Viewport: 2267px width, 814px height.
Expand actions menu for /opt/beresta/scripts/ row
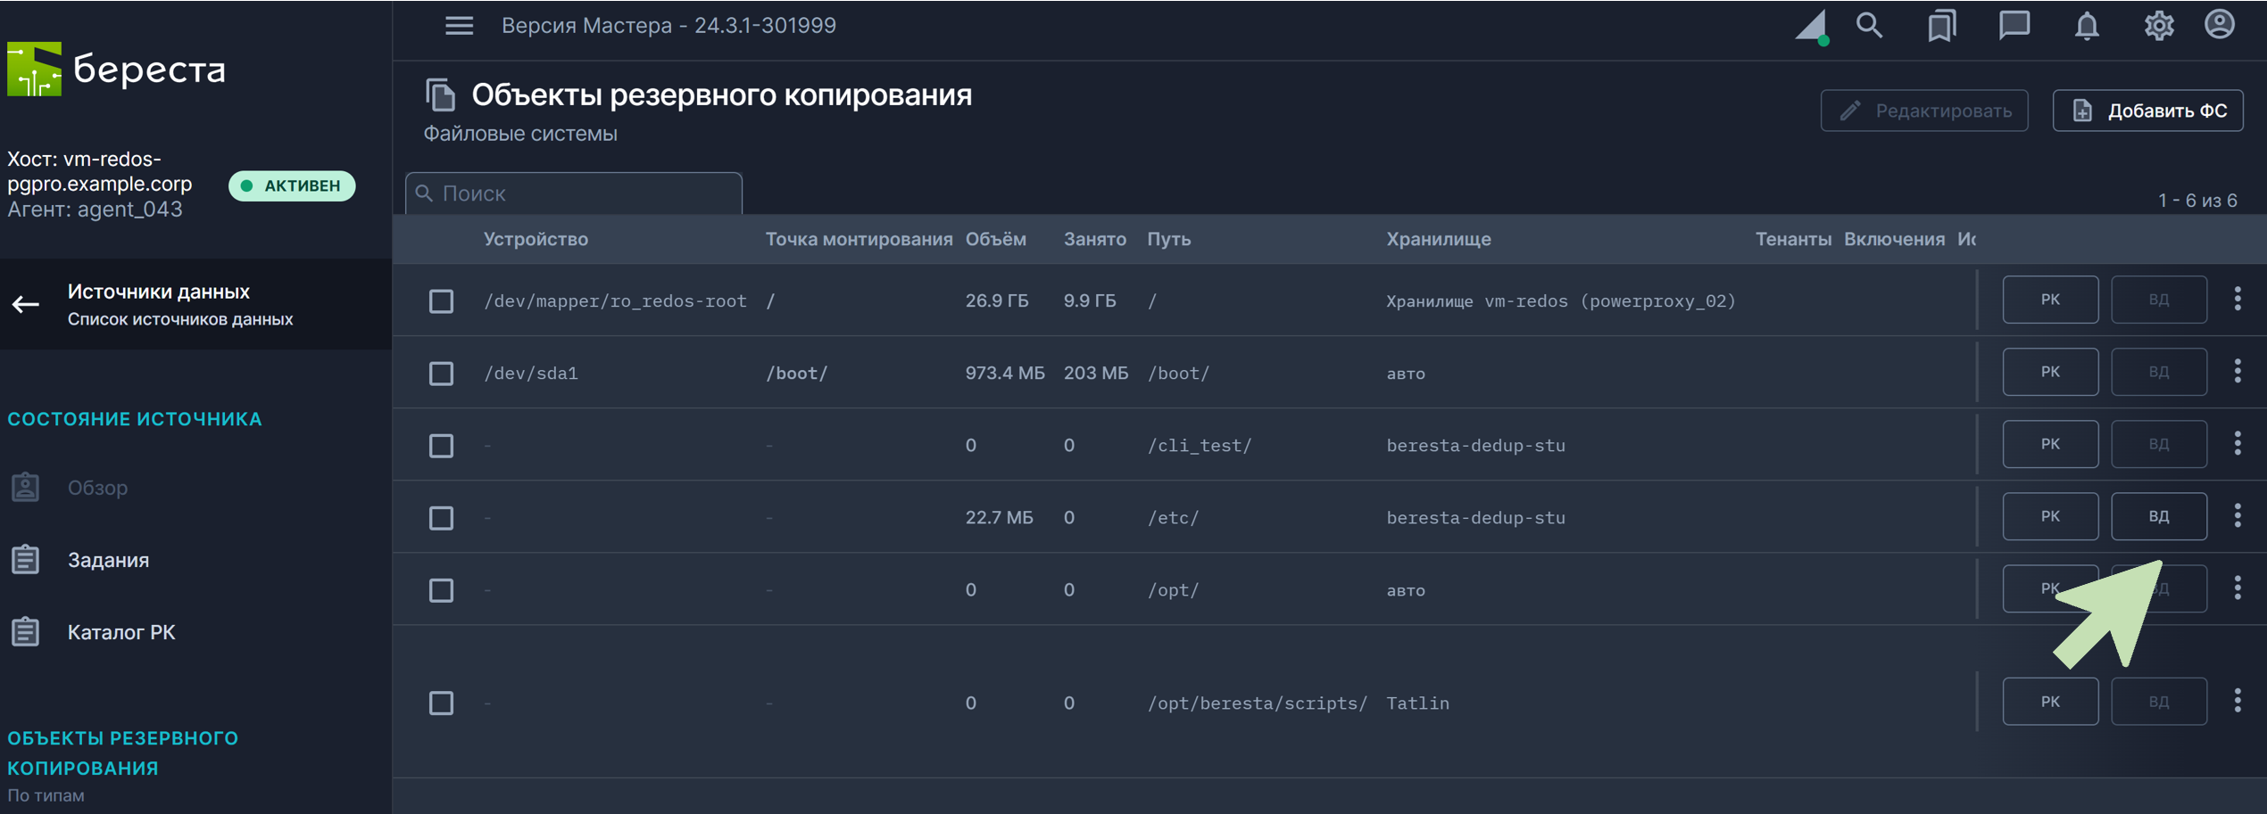(2237, 702)
